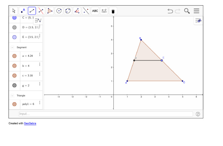Select the Move arrow tool
Image resolution: width=223 pixels, height=146 pixels.
14,11
